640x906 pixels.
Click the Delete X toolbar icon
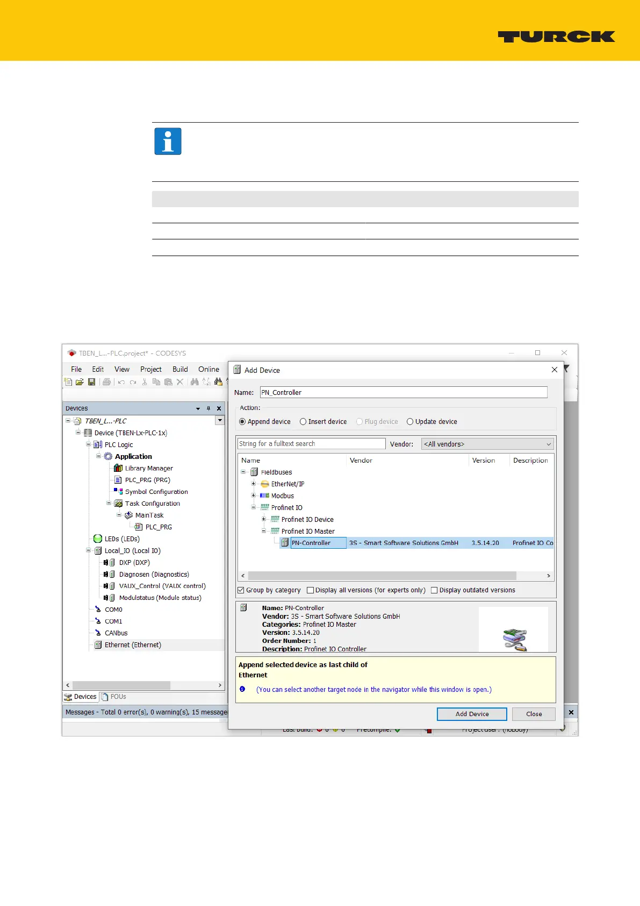180,382
